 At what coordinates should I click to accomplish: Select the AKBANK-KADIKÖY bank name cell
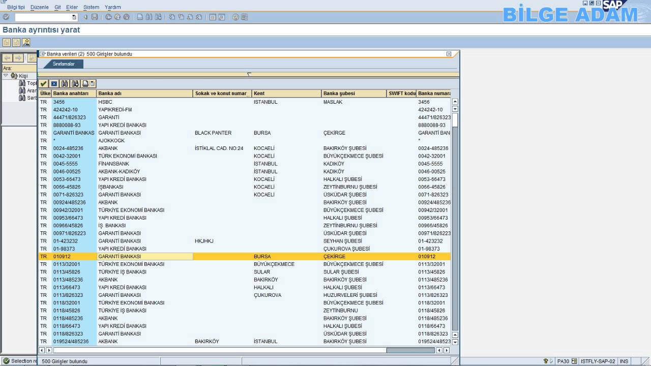pos(145,171)
